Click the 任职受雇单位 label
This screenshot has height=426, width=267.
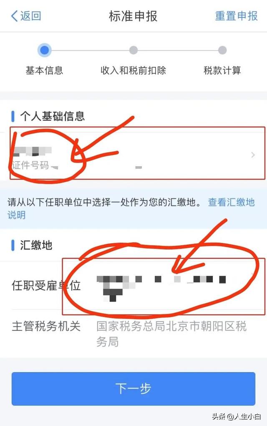point(46,286)
